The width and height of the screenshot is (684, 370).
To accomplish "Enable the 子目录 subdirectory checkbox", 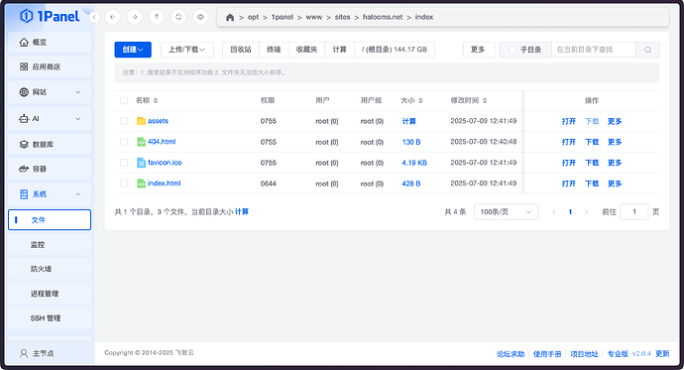I will (513, 50).
